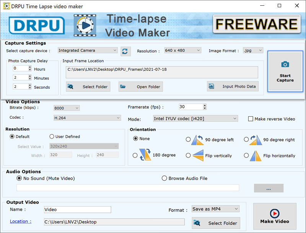Click the output video Name field
The width and height of the screenshot is (306, 233).
point(78,210)
